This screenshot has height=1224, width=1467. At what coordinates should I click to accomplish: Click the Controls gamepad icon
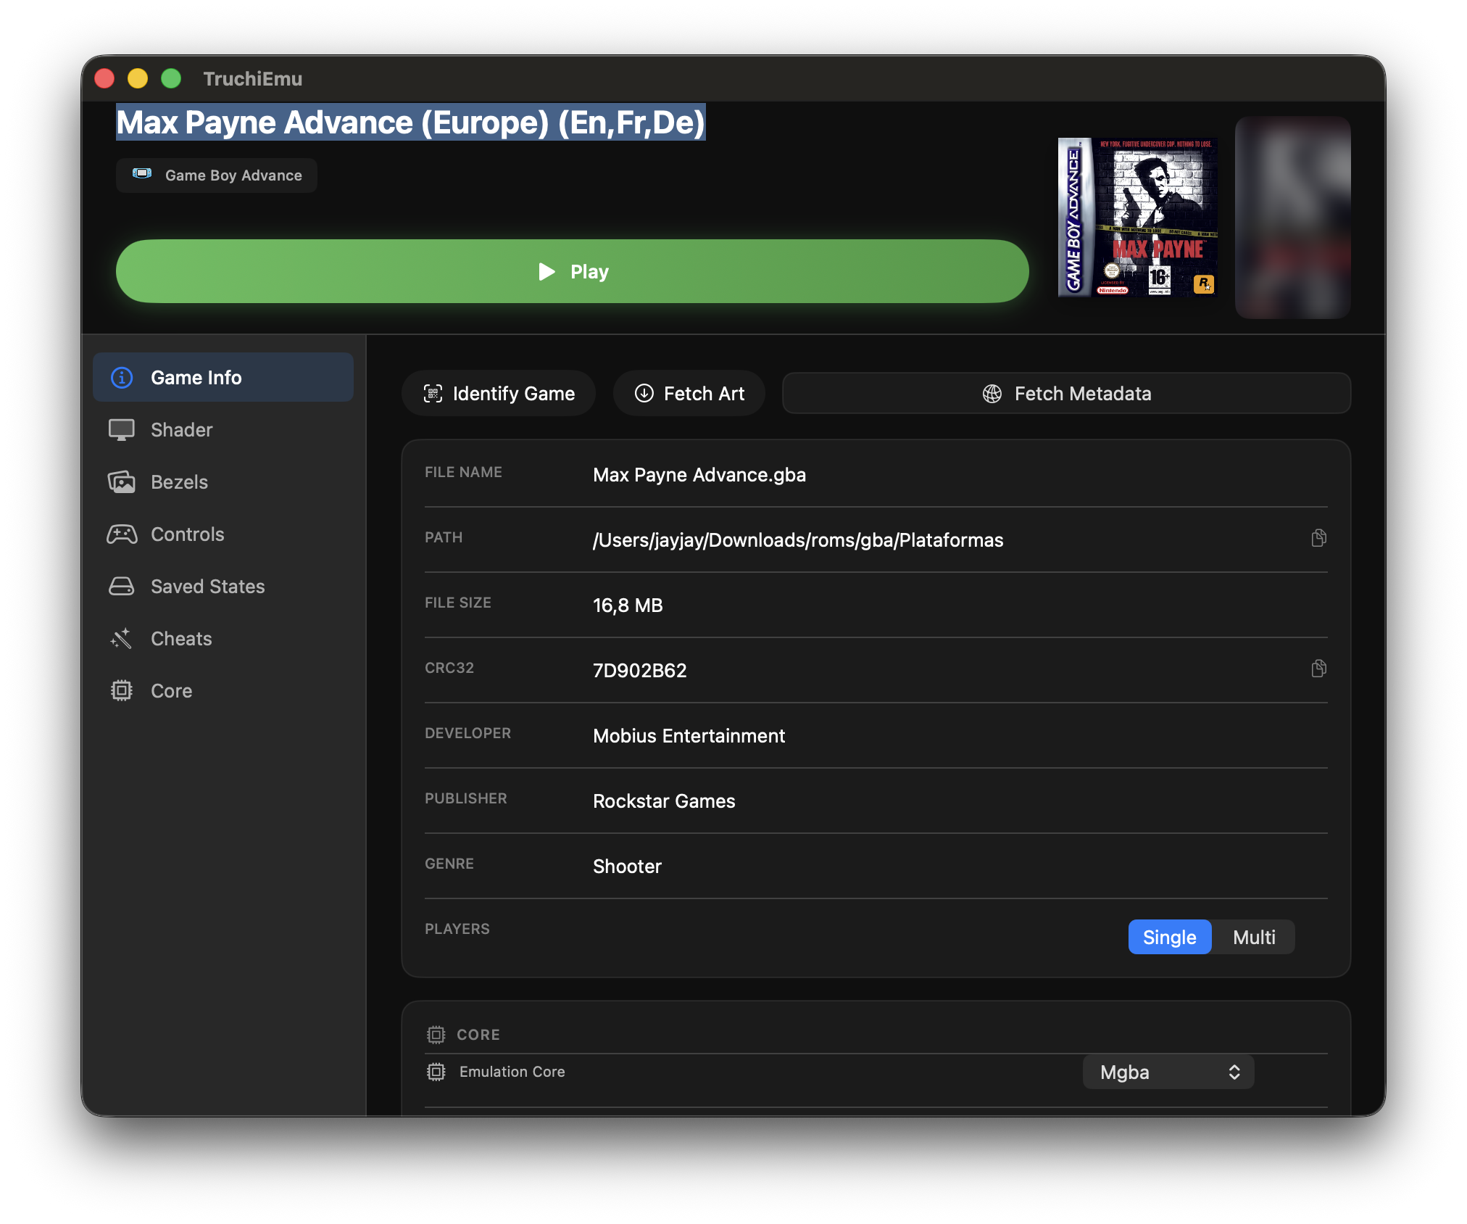coord(122,534)
